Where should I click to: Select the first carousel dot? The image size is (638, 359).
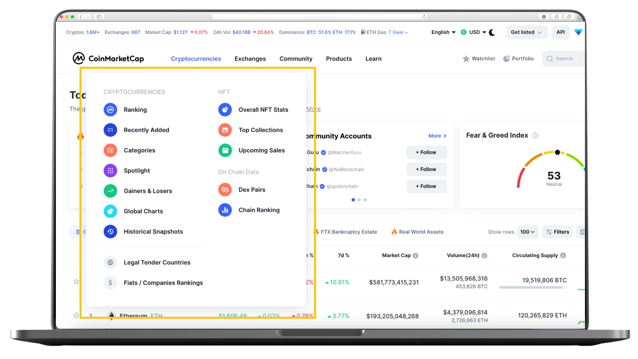(353, 200)
